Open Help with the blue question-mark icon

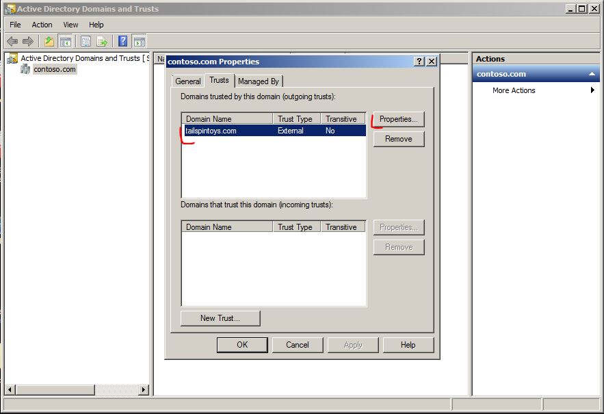tap(123, 41)
